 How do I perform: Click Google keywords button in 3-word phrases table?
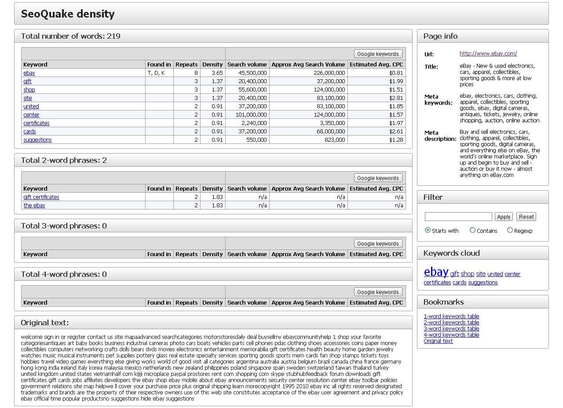tap(378, 243)
